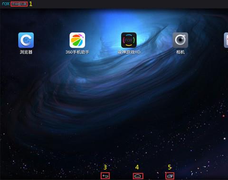This screenshot has height=180, width=228.
Task: Click the yellow number 4 annotation
Action: tap(137, 167)
